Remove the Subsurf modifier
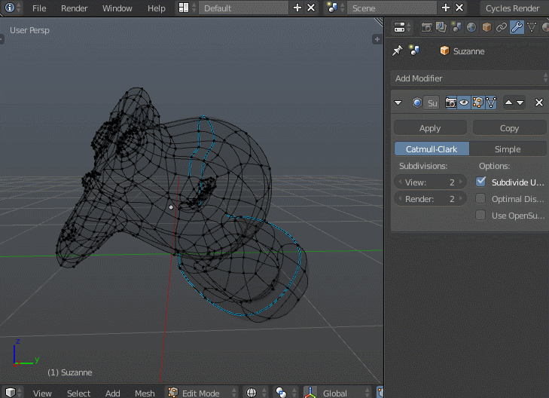This screenshot has height=398, width=549. coord(539,103)
